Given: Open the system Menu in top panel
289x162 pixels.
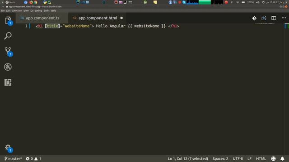Looking at the screenshot, I should [x=10, y=2].
